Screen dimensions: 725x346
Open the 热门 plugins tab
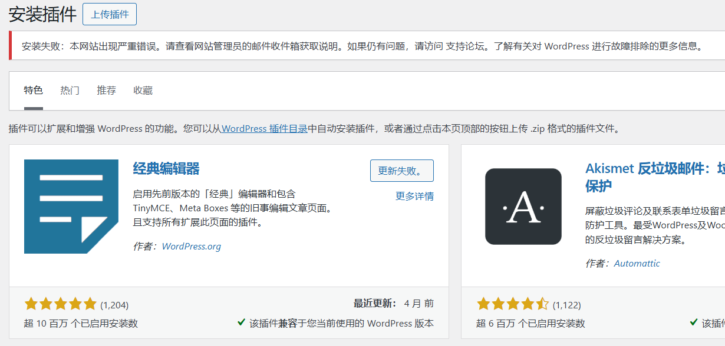click(70, 91)
